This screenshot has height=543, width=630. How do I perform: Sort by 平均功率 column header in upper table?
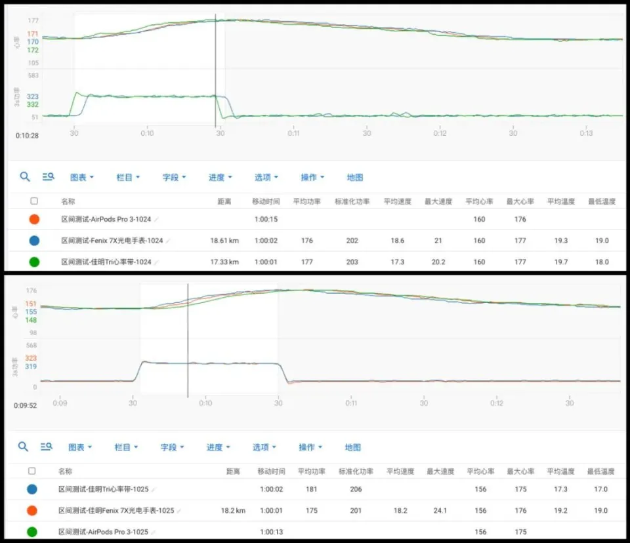point(306,201)
